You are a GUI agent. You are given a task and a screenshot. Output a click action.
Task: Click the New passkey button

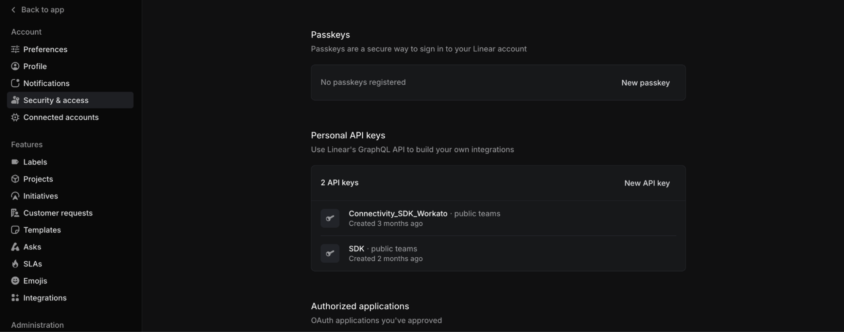pyautogui.click(x=645, y=83)
